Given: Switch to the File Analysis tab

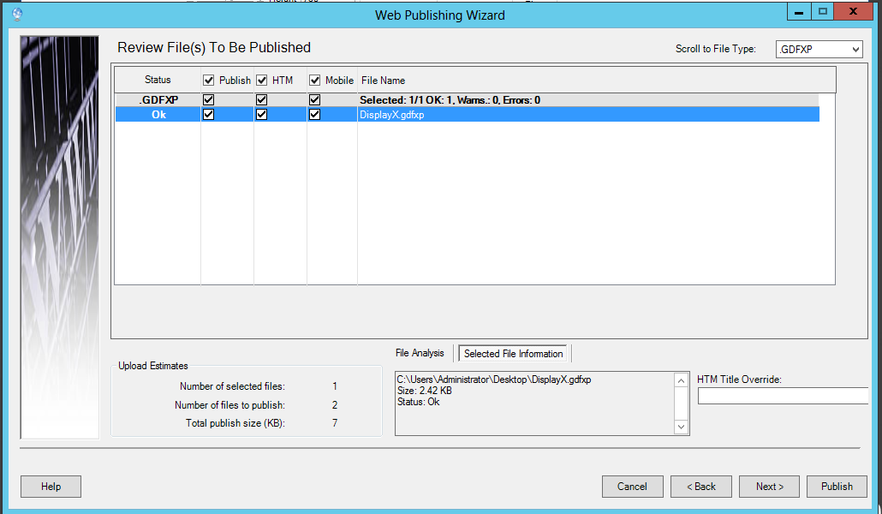Looking at the screenshot, I should 420,353.
